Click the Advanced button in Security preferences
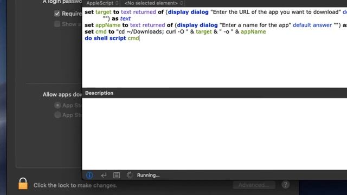The height and width of the screenshot is (195, 347). [254, 185]
